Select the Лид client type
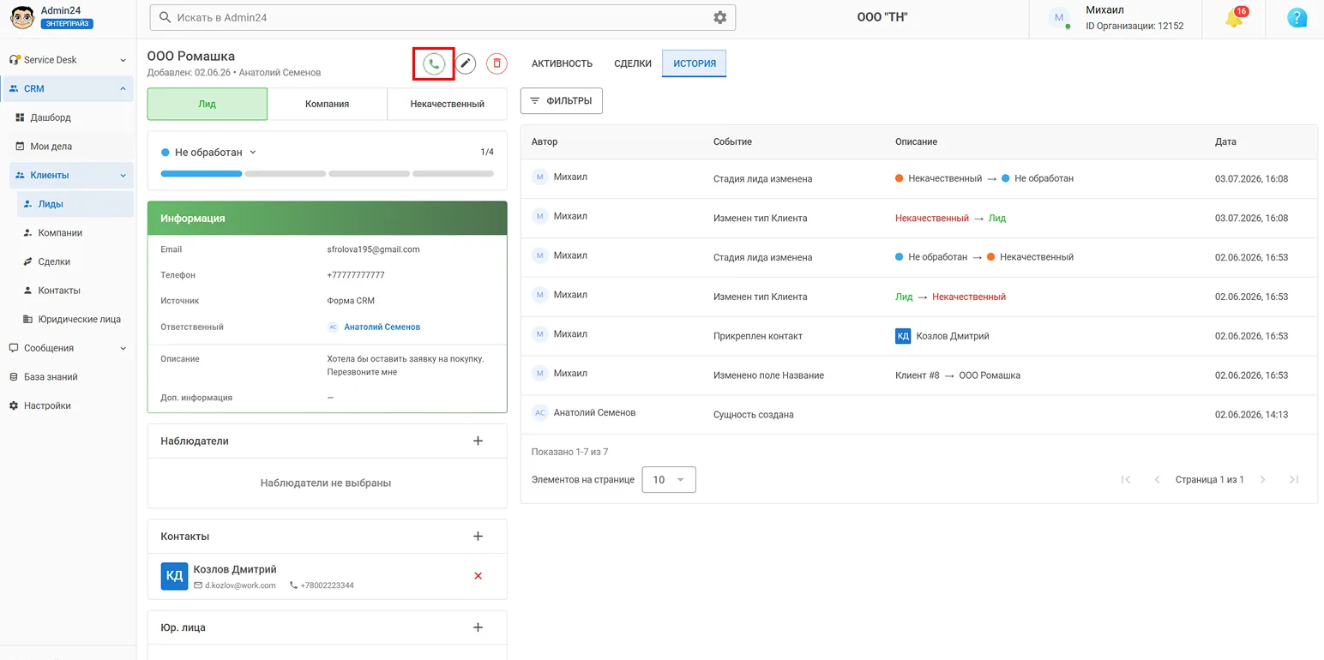 208,104
